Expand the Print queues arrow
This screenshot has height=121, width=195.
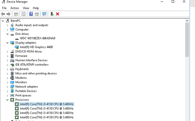8,95
